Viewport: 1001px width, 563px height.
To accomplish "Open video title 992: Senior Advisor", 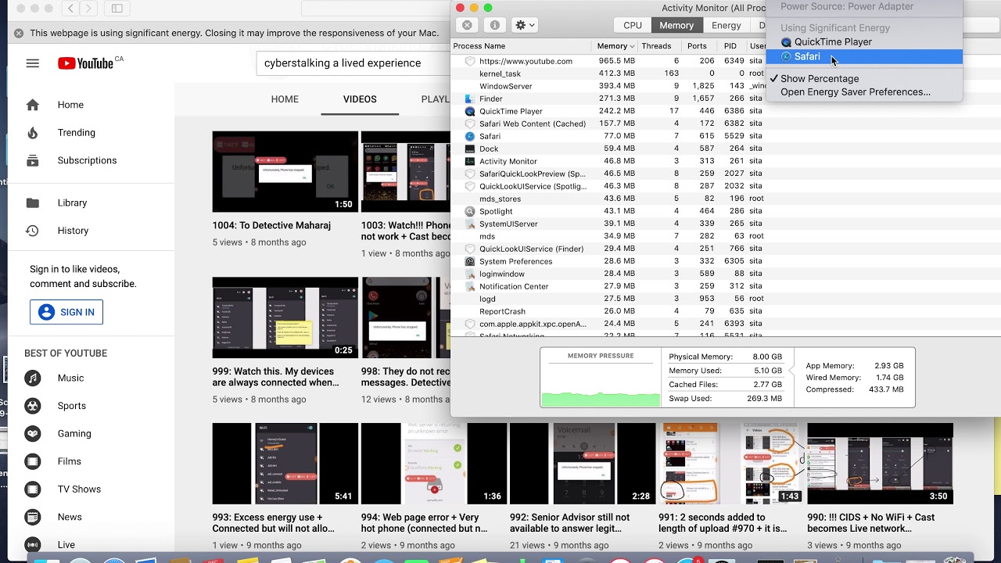I will click(570, 523).
